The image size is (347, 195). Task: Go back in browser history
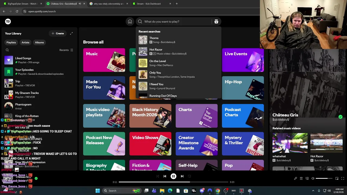tap(4, 11)
